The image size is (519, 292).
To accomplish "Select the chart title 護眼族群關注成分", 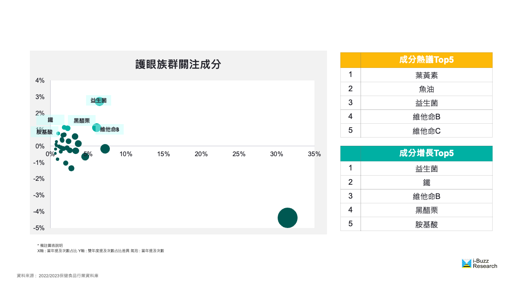I will [178, 65].
